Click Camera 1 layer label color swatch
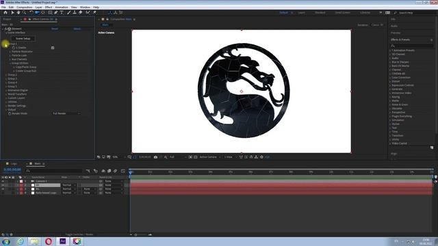Image resolution: width=438 pixels, height=246 pixels. [x=21, y=181]
